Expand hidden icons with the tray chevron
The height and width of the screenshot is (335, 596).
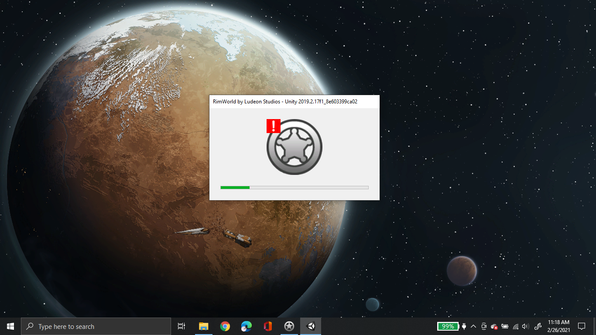tap(473, 326)
